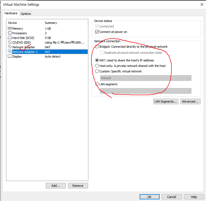Screen dimensions: 206x201
Task: Select the CD/DVD (IDE) row
Action: coord(47,43)
